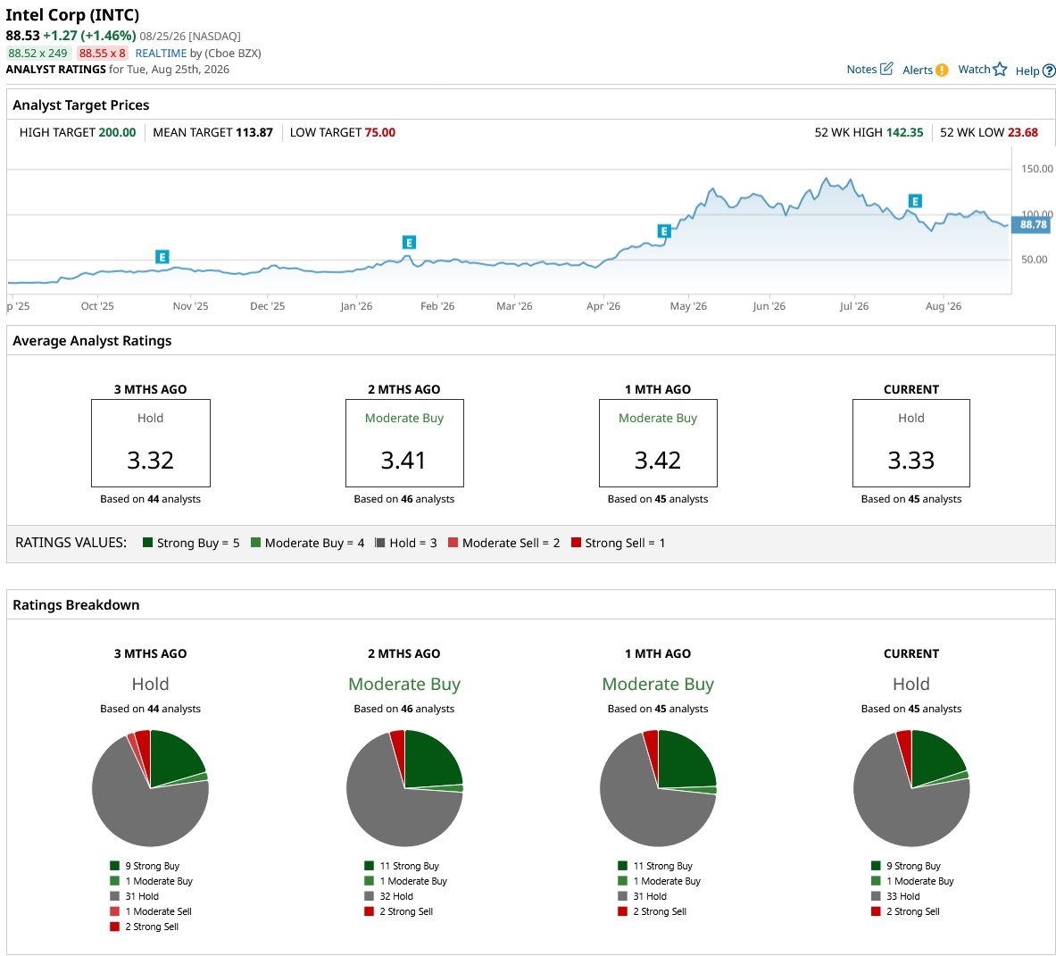Screen dimensions: 1056x956
Task: Click Based on 46 analysts under 3.41 box
Action: coord(404,499)
